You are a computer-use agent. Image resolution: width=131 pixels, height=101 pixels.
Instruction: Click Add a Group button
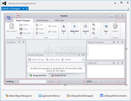pos(36,59)
